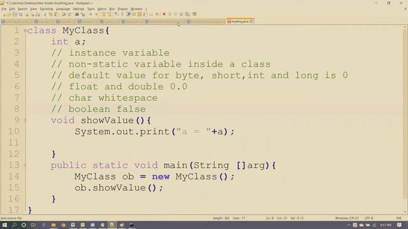Click the Save All toolbar icon

[x=20, y=14]
